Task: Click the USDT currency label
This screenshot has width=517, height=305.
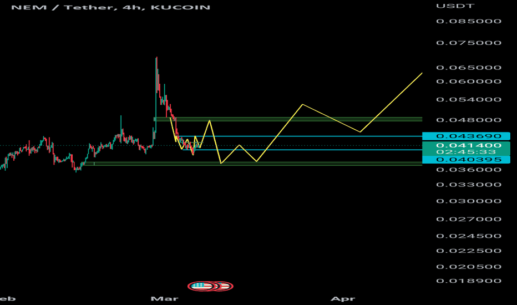Action: tap(455, 6)
